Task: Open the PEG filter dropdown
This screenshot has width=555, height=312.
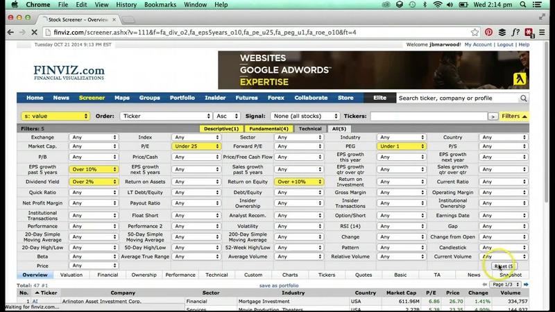Action: pos(402,146)
